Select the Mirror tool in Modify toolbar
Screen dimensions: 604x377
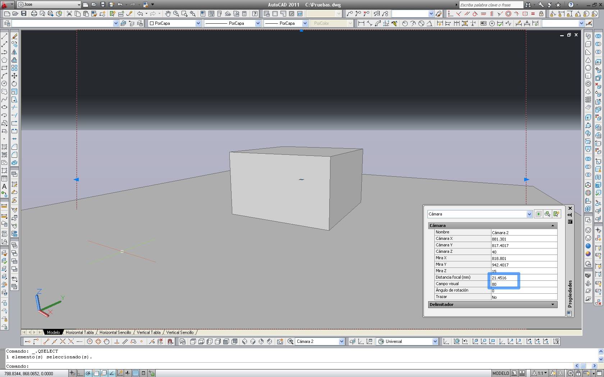click(14, 52)
